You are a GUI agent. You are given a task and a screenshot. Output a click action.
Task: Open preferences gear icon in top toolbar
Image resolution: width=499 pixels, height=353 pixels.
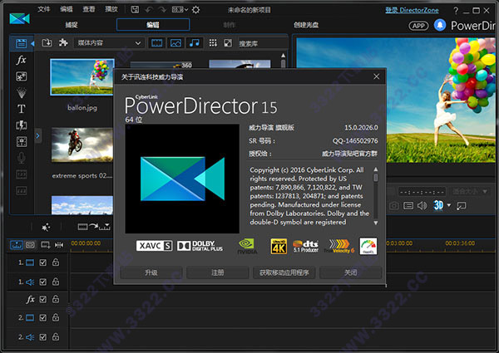[x=195, y=9]
